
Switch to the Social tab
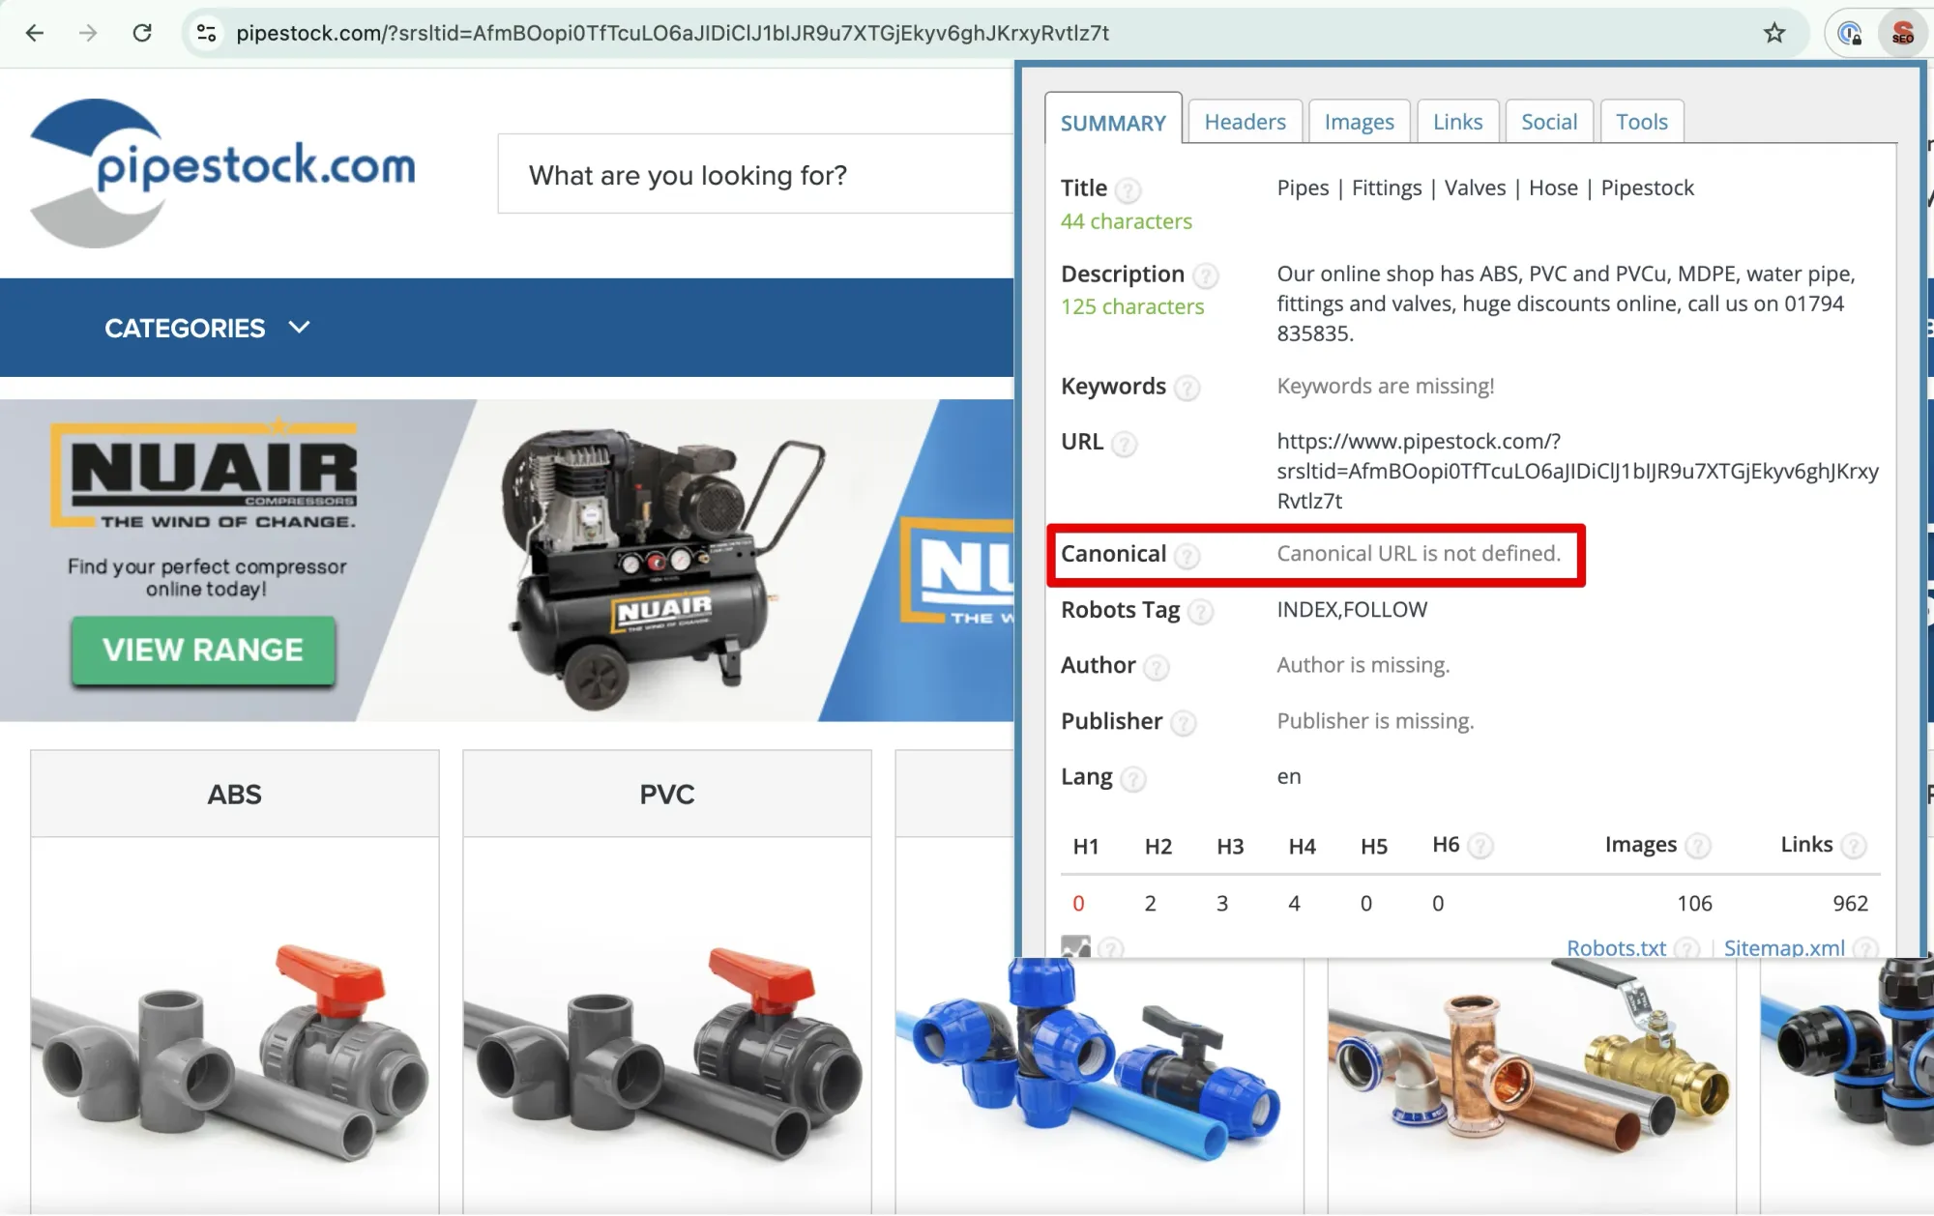click(1548, 122)
